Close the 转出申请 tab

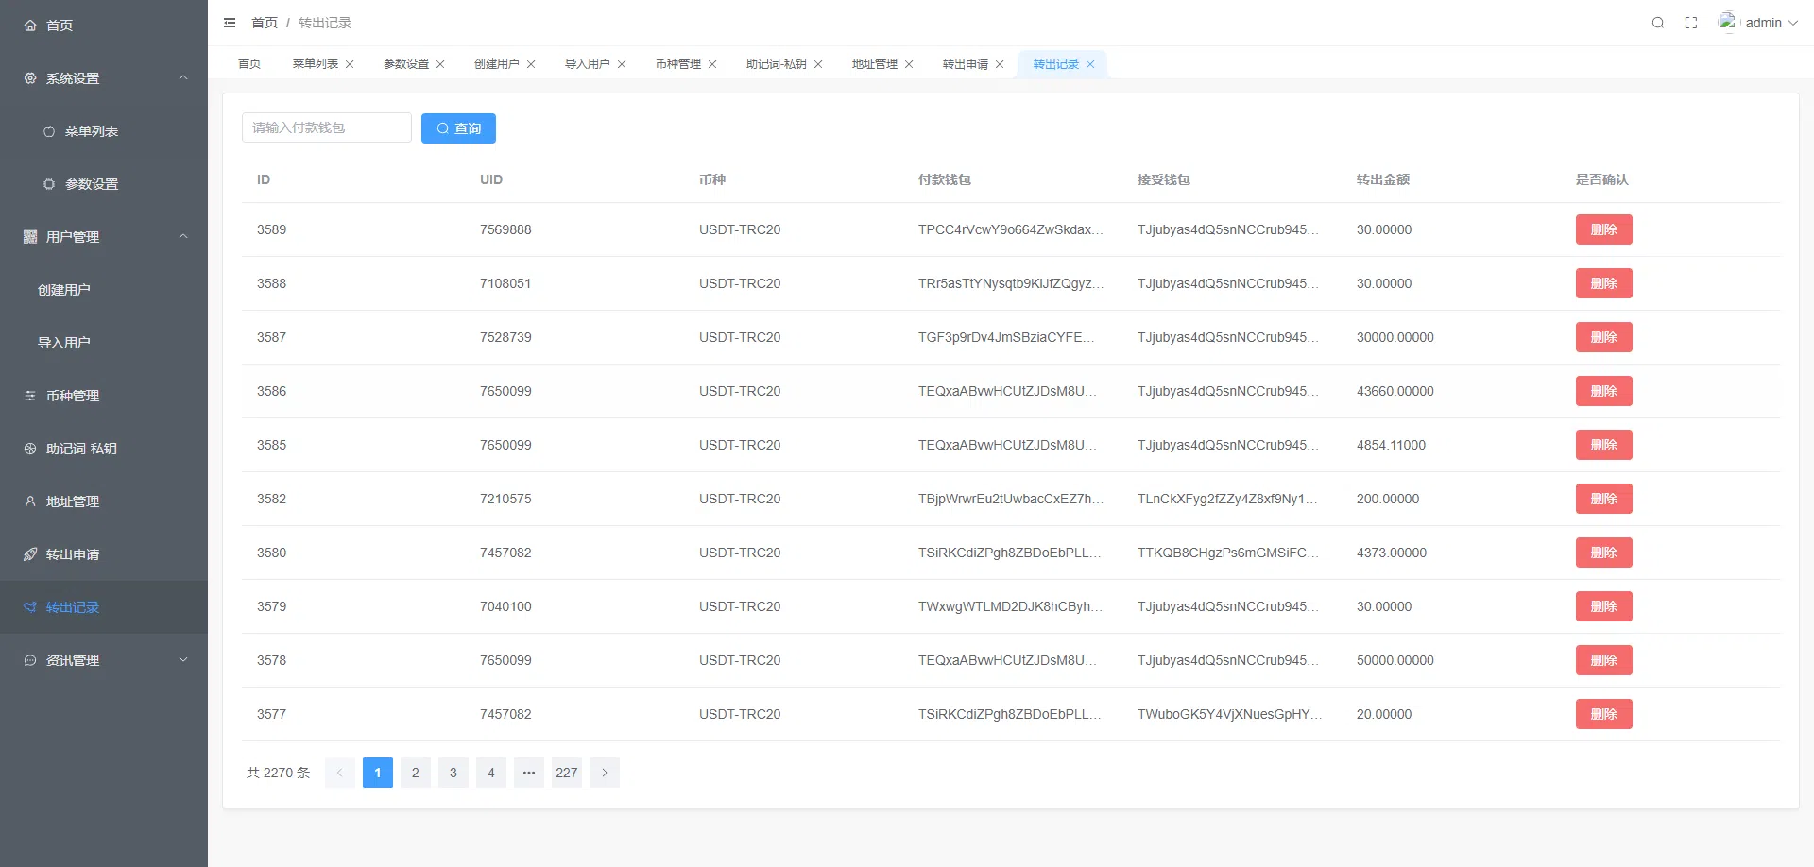(x=1000, y=64)
